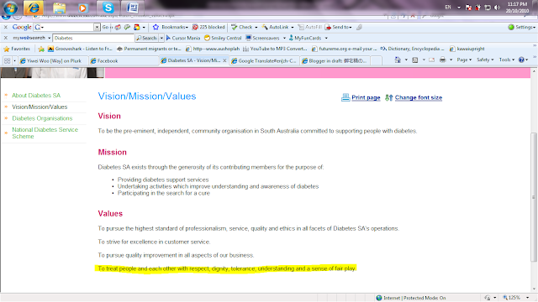This screenshot has height=302, width=538.
Task: Click Google toolbar Go button
Action: pos(105,27)
